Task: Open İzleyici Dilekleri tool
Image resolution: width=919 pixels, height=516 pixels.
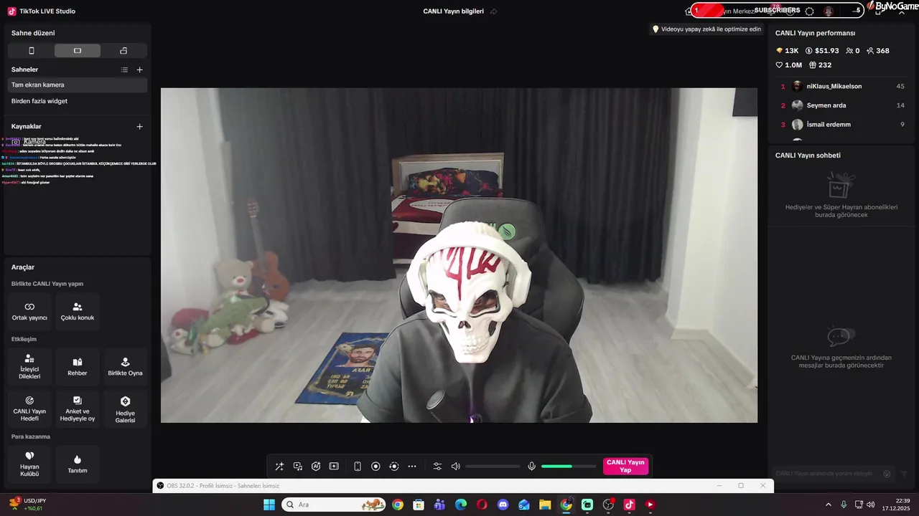Action: 29,367
